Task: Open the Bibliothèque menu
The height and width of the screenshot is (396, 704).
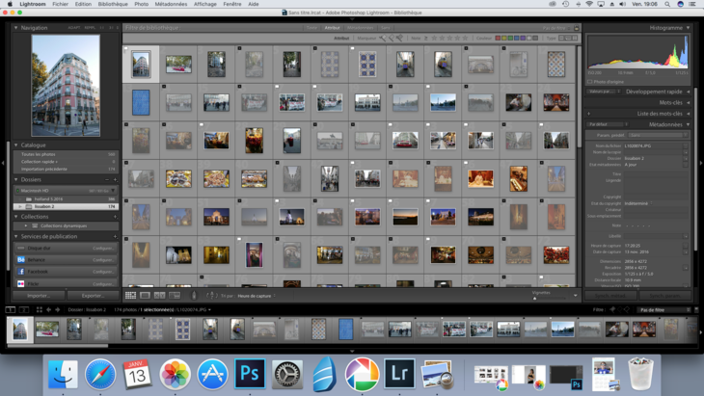Action: tap(113, 4)
